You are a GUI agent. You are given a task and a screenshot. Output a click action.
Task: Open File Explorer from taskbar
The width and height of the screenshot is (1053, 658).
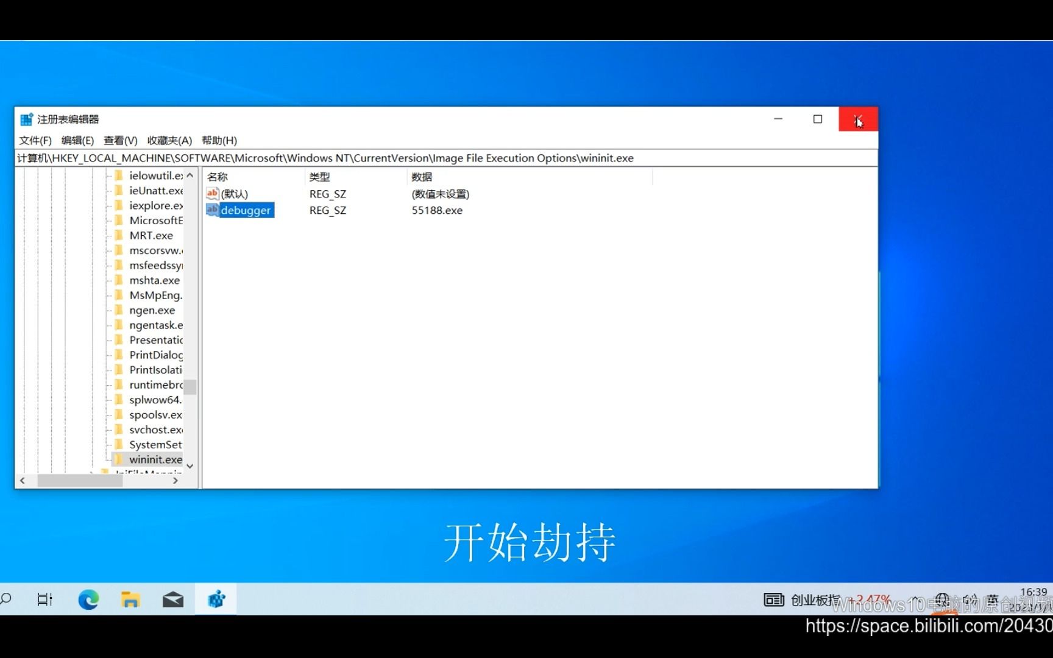[x=130, y=600]
